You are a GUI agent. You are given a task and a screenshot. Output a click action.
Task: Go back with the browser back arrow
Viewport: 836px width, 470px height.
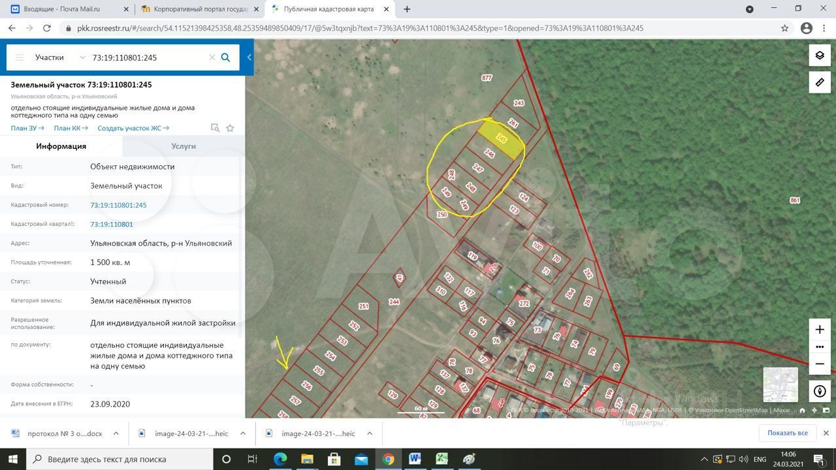pyautogui.click(x=12, y=28)
